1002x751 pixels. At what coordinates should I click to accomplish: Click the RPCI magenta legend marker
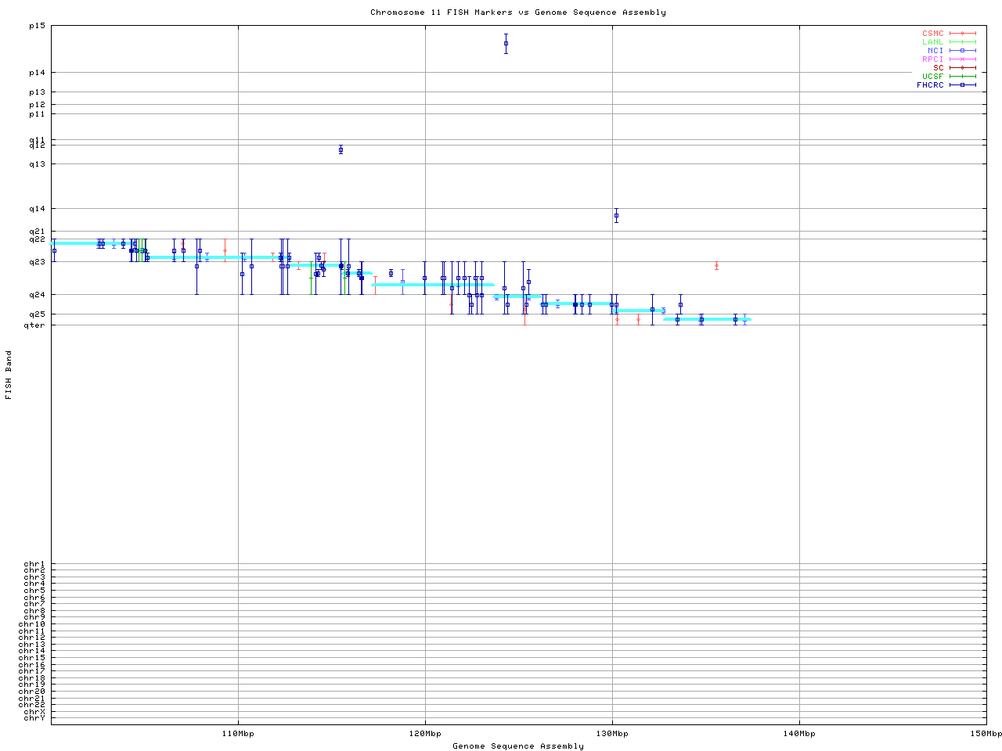pos(962,59)
